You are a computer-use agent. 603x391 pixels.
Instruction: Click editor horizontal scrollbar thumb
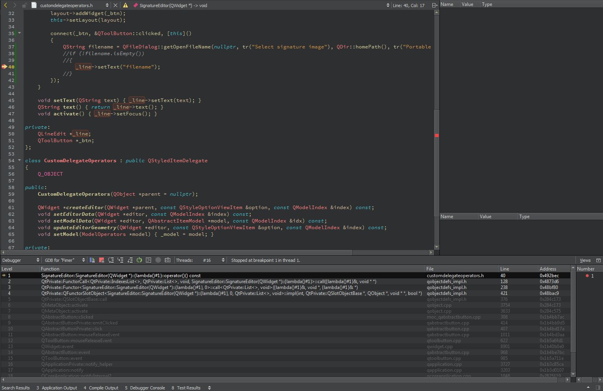click(x=179, y=252)
